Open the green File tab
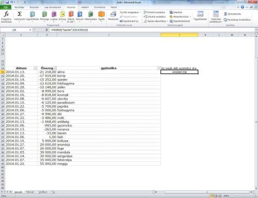The image size is (258, 198). click(x=6, y=7)
